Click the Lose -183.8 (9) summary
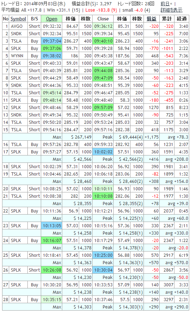This screenshot has height=312, width=191. point(101,10)
